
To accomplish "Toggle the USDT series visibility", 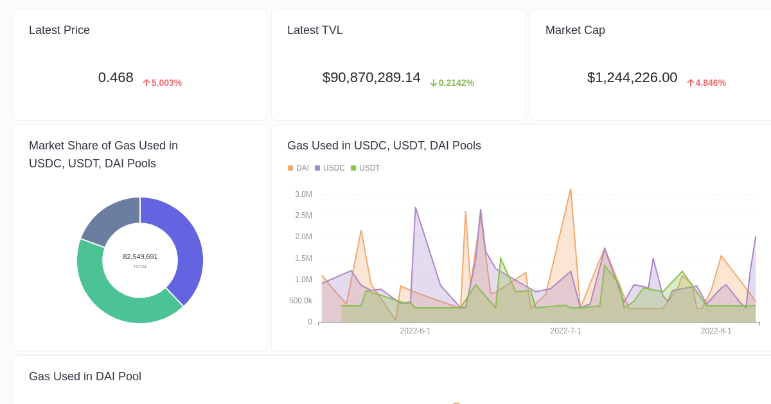I will click(x=365, y=167).
